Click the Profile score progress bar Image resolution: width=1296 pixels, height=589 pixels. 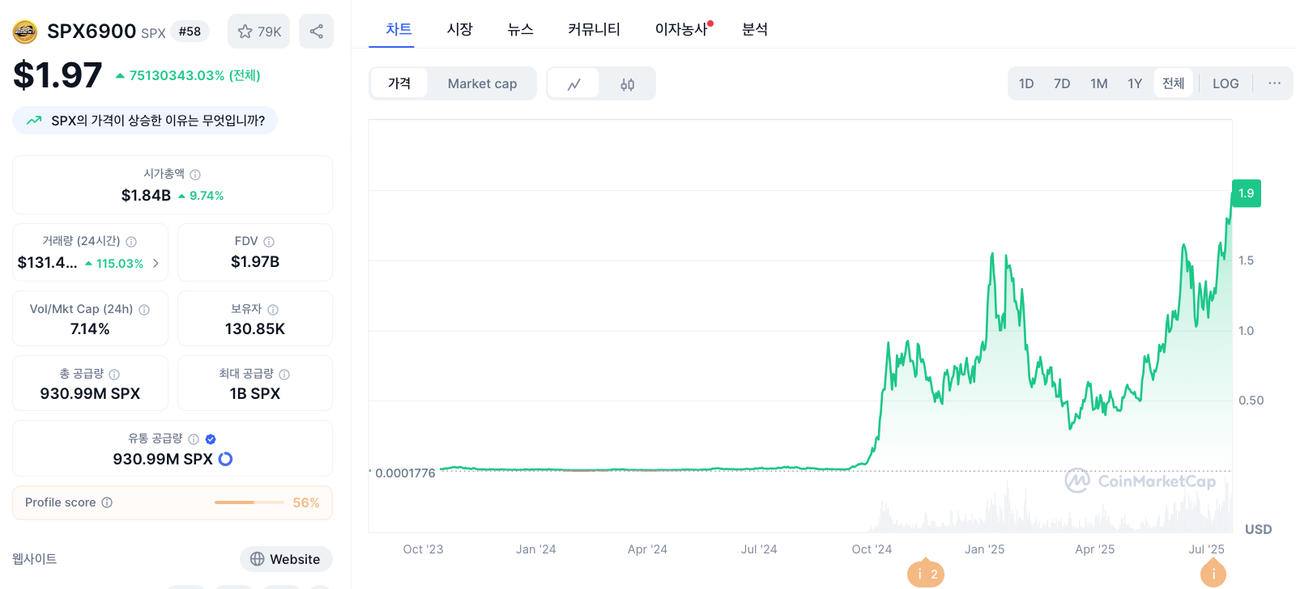click(x=249, y=502)
